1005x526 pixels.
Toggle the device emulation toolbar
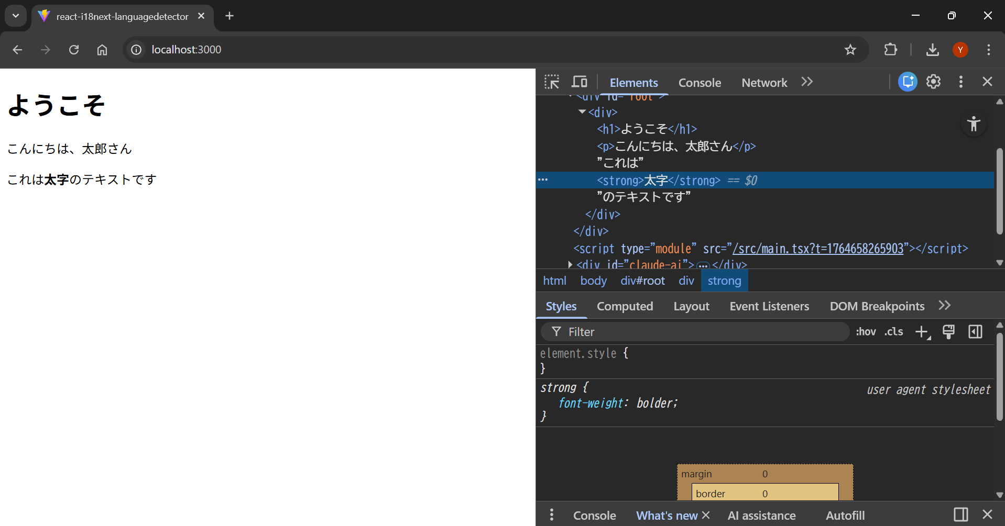coord(580,82)
